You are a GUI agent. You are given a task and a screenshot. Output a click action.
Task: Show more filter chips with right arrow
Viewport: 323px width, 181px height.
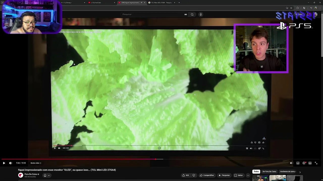pos(300,172)
